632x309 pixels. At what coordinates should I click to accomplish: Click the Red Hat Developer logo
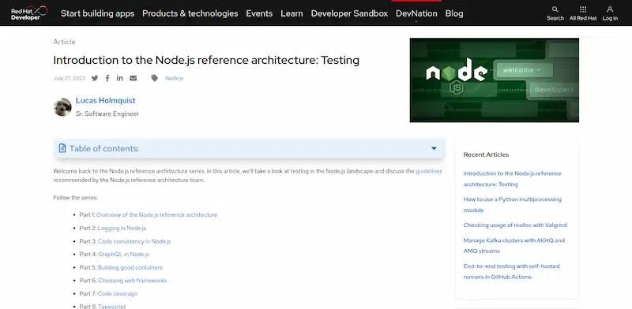click(29, 13)
